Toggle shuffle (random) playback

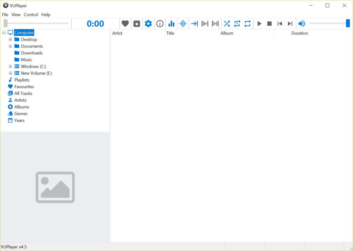click(x=226, y=23)
